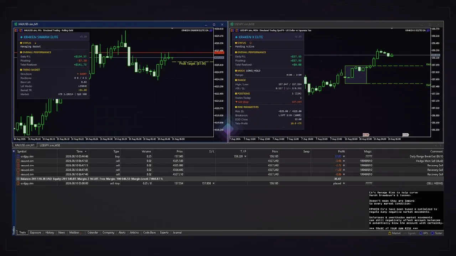Remove the 157.938 stop loss via its X
This screenshot has height=256, width=456.
pyautogui.click(x=213, y=183)
